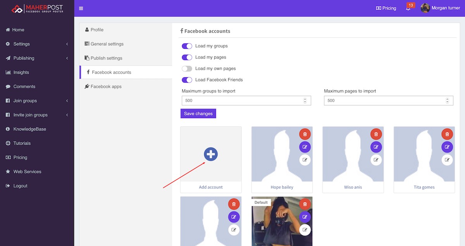Toggle Load Facebook Friends switch
The width and height of the screenshot is (465, 246).
click(187, 80)
